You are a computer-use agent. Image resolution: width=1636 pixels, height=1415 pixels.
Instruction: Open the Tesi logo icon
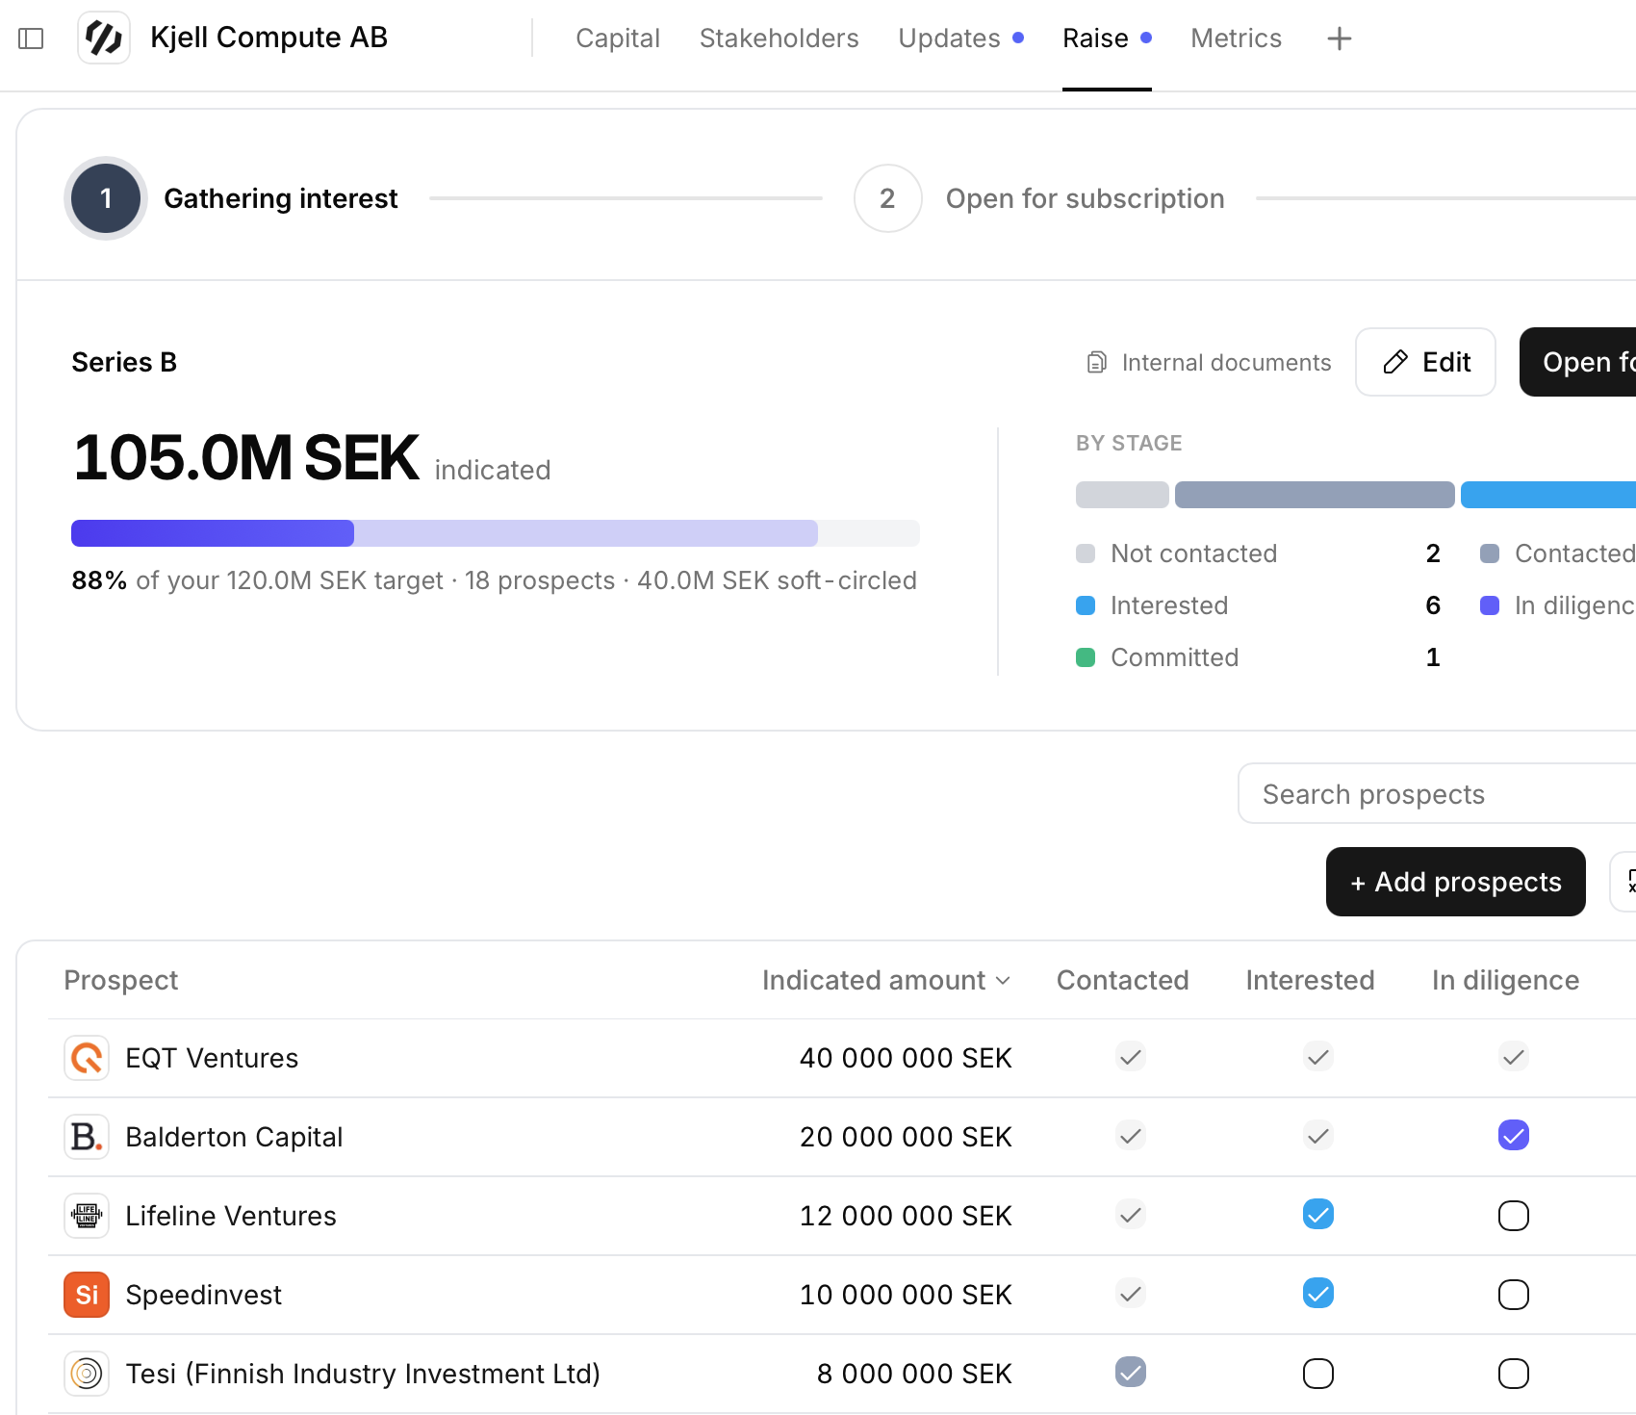click(87, 1374)
